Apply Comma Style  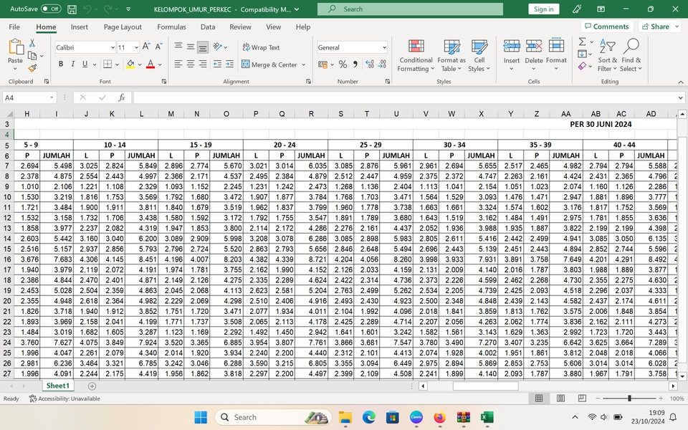(355, 64)
